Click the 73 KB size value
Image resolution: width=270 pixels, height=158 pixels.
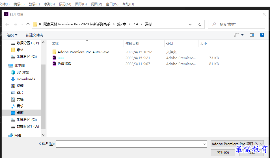pos(214,58)
